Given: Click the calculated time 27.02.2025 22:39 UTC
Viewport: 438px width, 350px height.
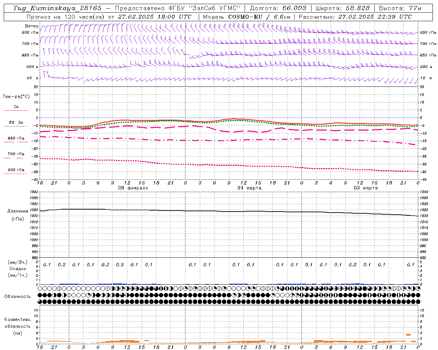Looking at the screenshot, I should coord(375,17).
